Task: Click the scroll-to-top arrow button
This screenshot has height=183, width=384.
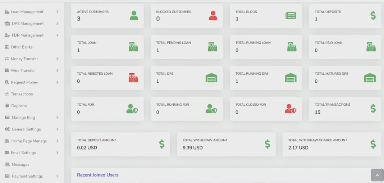Action: pos(378,175)
